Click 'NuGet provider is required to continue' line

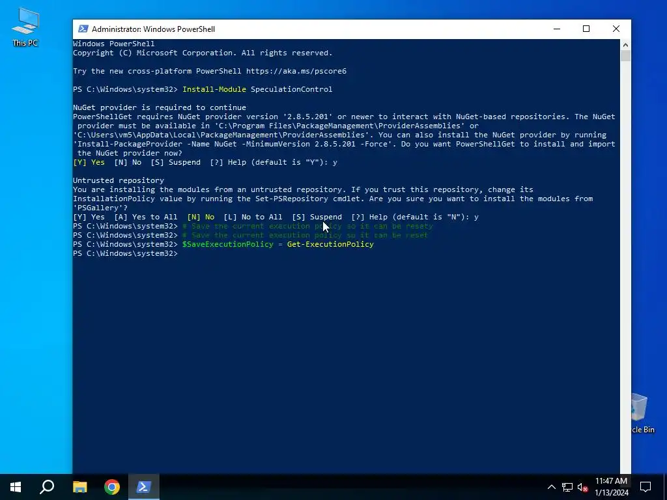160,107
